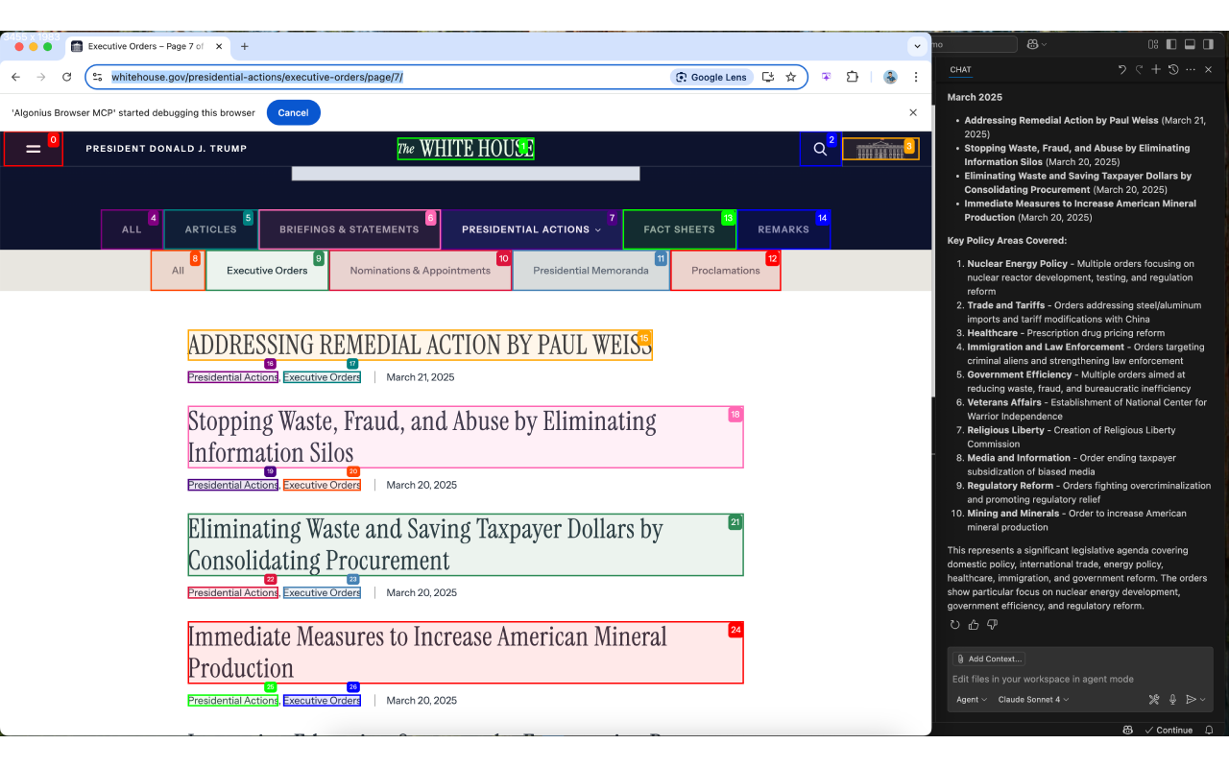
Task: Open configure tools icon in chat input
Action: coord(1154,700)
